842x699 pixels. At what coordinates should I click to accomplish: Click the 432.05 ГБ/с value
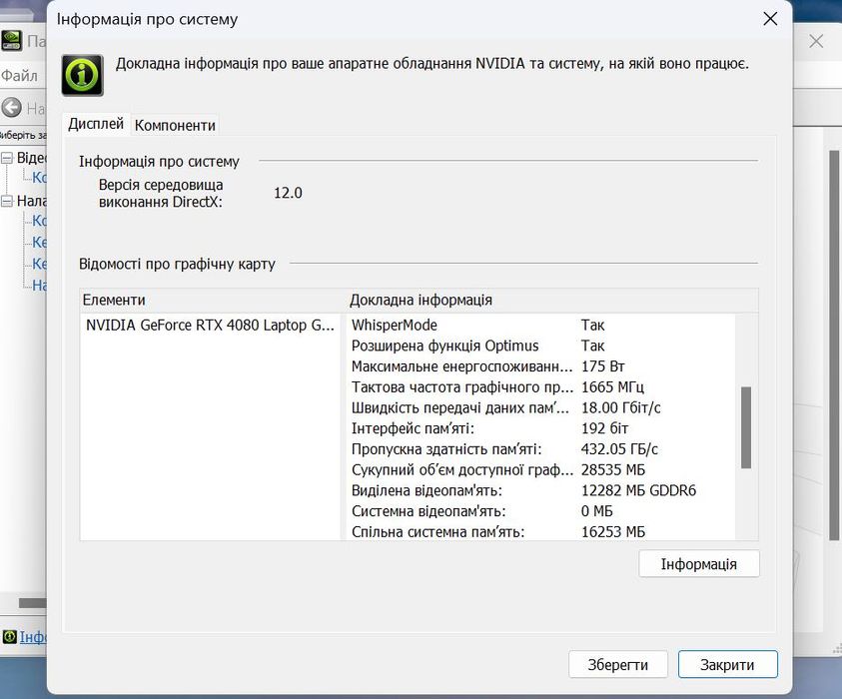pyautogui.click(x=619, y=448)
